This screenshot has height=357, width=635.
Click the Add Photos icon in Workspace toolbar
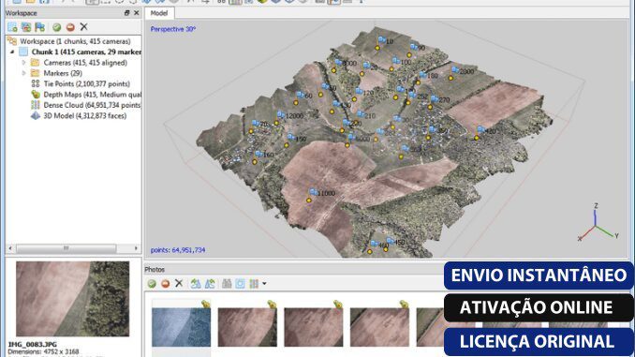click(26, 27)
